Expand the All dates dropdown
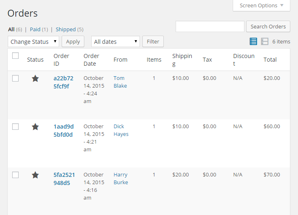The image size is (298, 215). (116, 41)
